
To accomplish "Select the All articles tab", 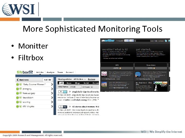I will (61, 83).
